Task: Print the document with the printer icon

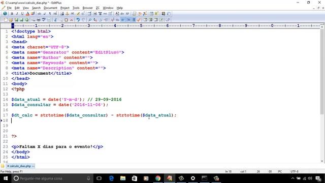Action: (x=39, y=20)
